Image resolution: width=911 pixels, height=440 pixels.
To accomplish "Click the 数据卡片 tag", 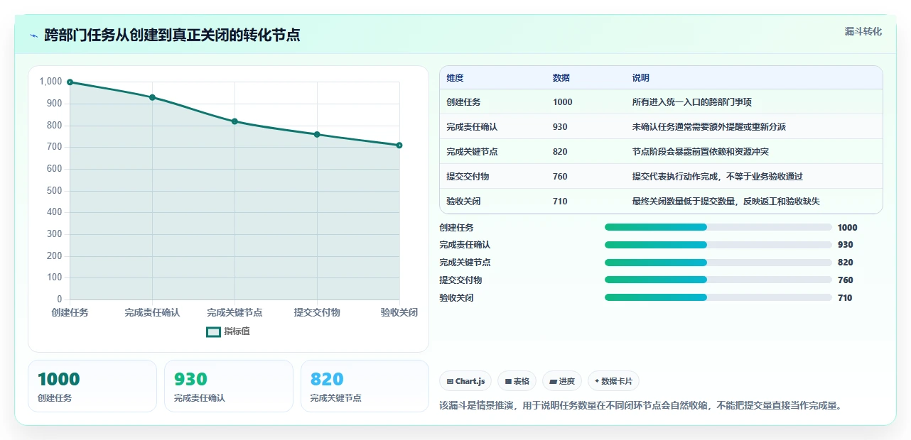I will click(613, 381).
